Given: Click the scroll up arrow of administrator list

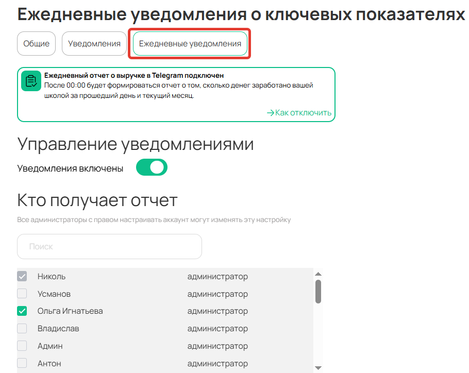Looking at the screenshot, I should pos(319,274).
